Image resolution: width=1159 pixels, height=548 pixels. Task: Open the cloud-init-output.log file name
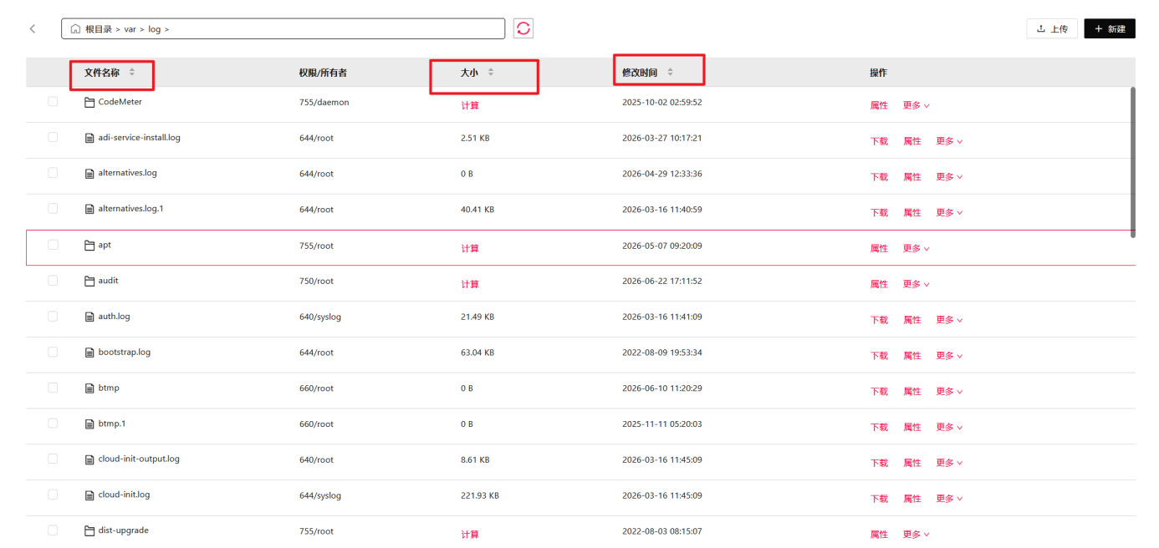coord(139,459)
